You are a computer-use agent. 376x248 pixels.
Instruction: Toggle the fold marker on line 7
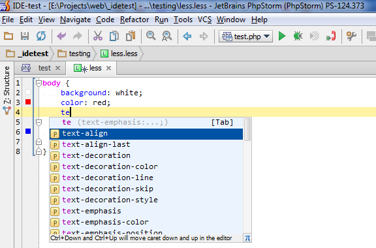[x=39, y=142]
